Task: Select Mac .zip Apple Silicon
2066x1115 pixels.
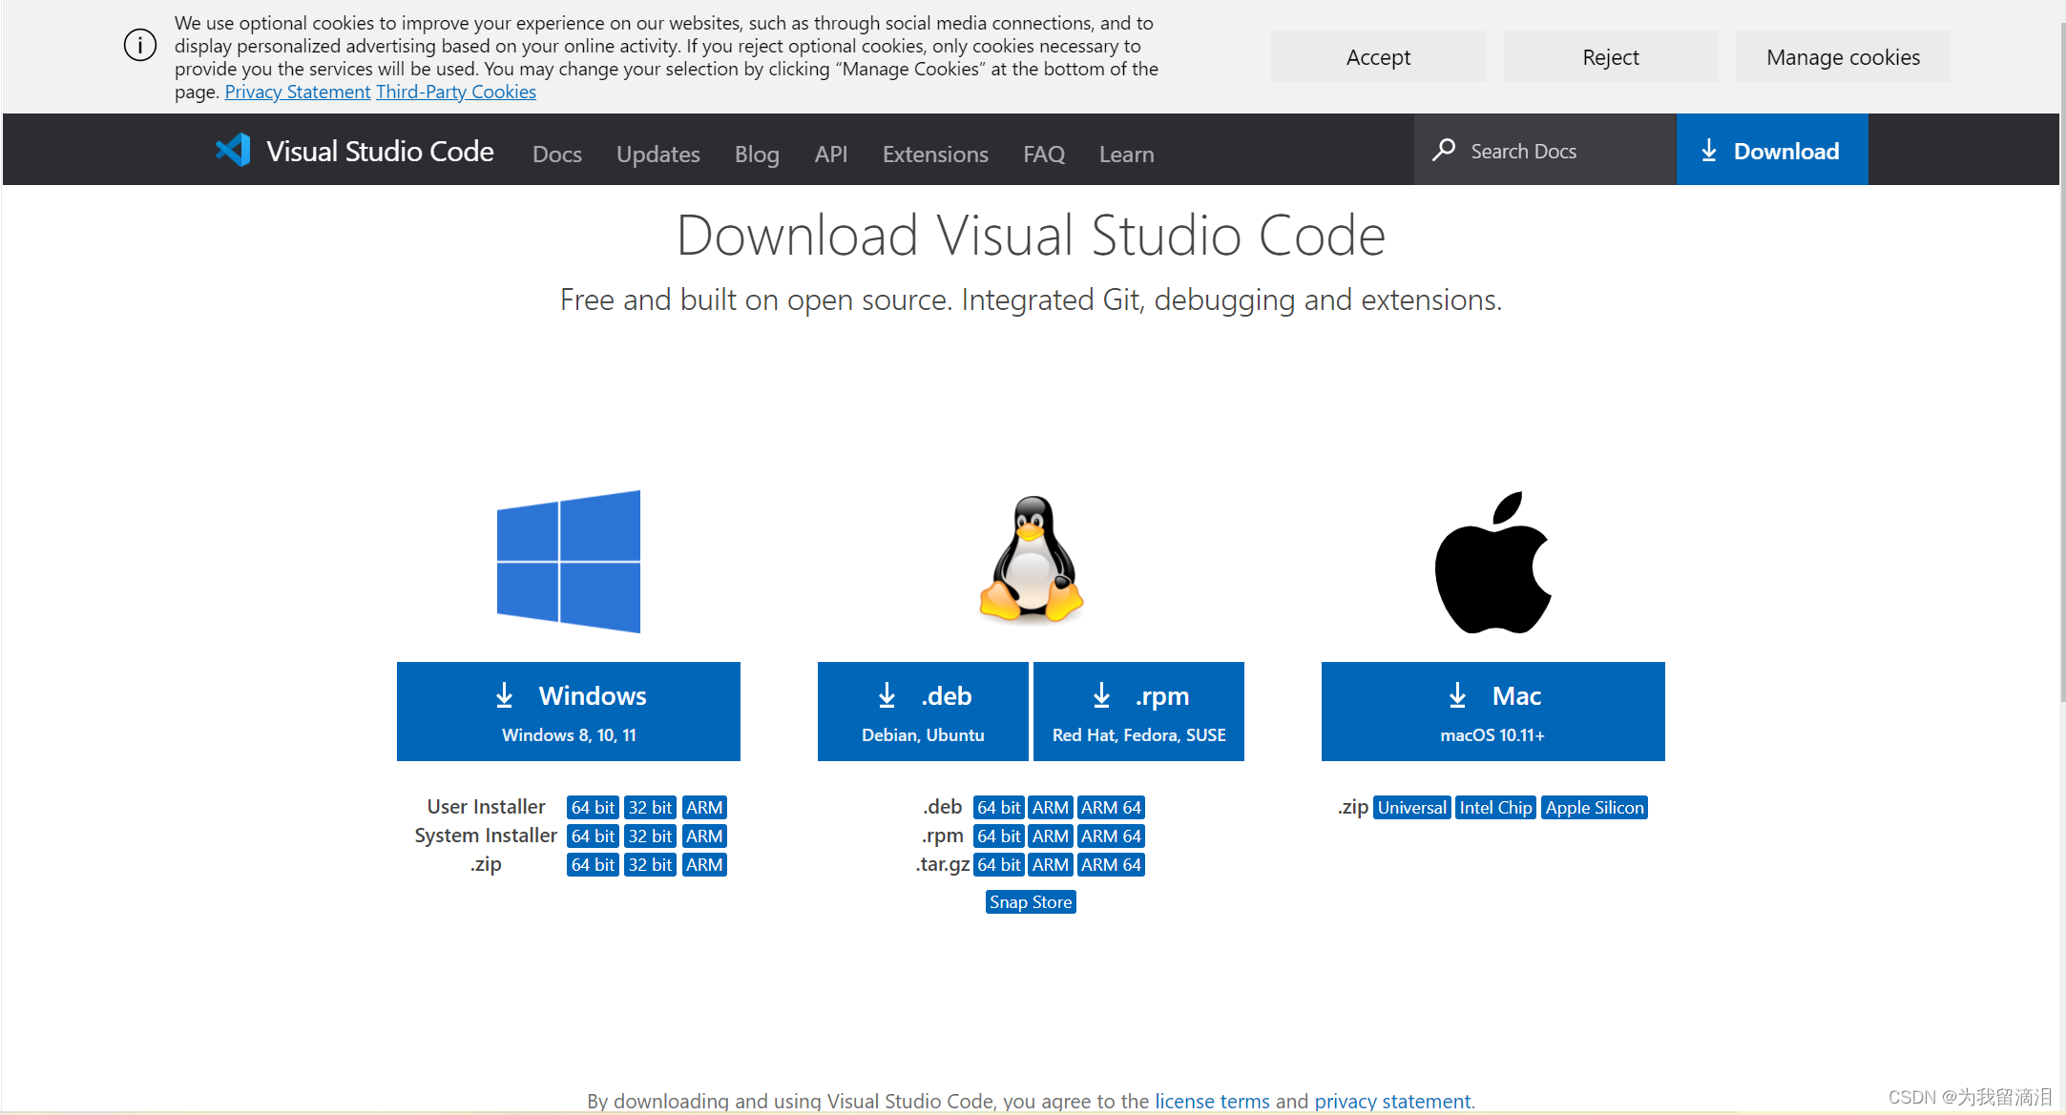Action: [1595, 807]
